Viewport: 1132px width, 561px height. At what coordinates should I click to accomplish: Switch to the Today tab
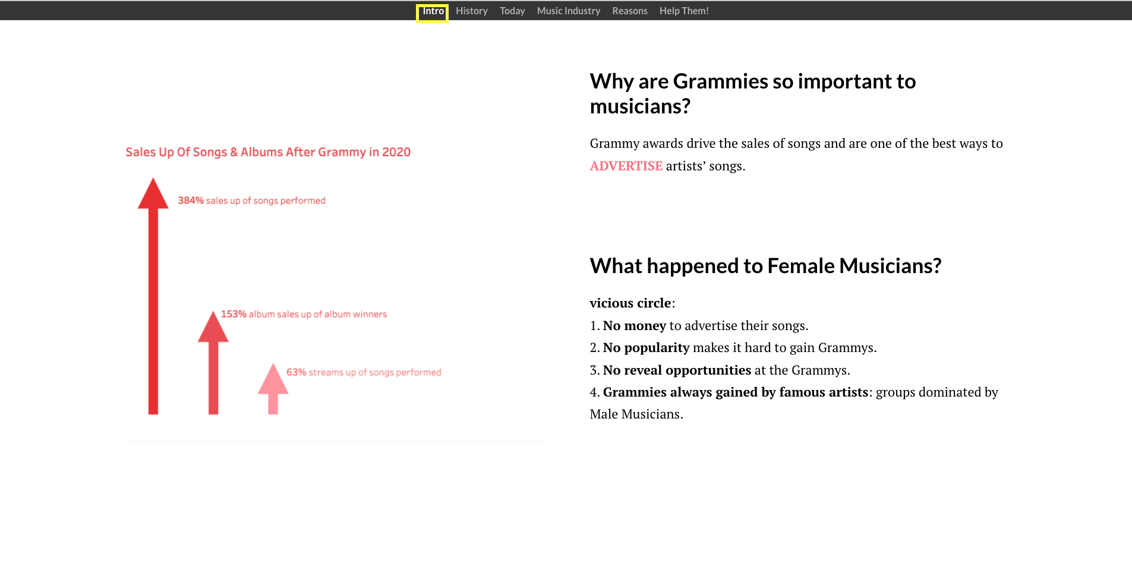pyautogui.click(x=512, y=11)
